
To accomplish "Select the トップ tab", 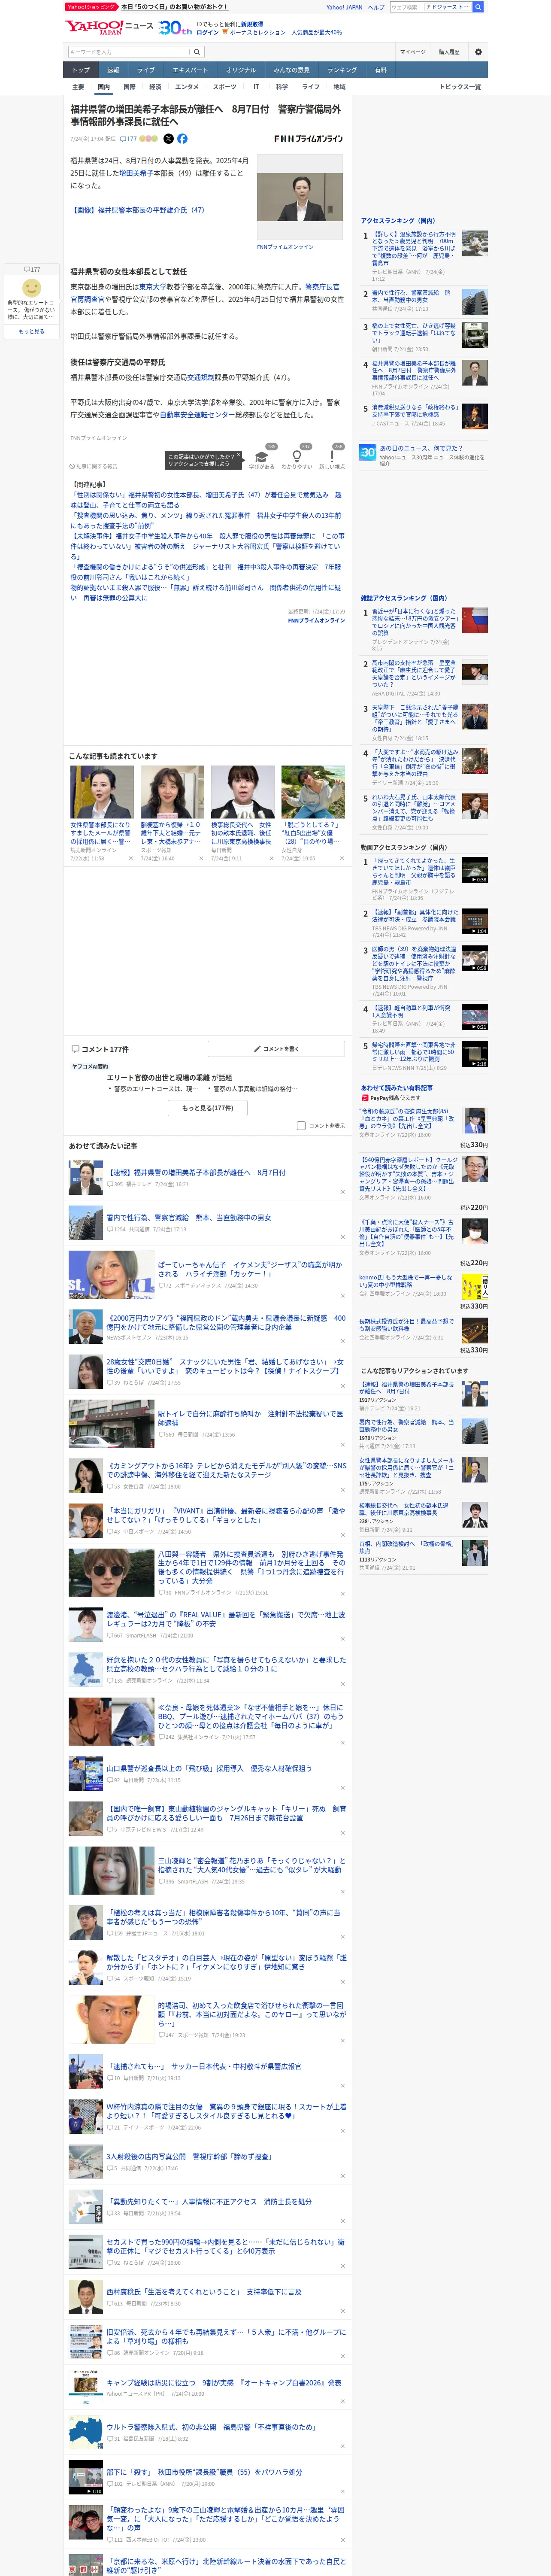I will pyautogui.click(x=81, y=70).
